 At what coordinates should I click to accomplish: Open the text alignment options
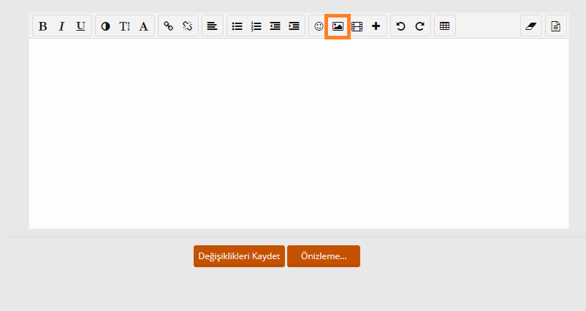pyautogui.click(x=213, y=26)
